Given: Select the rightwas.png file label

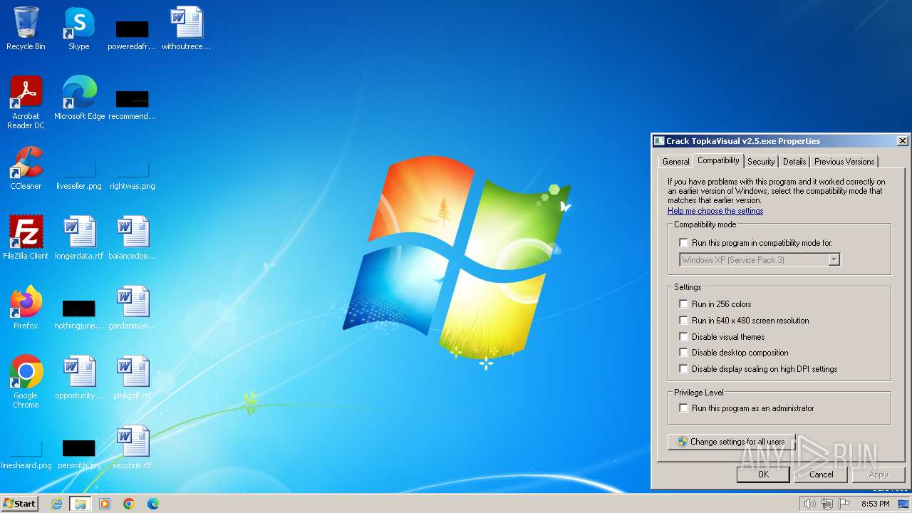Looking at the screenshot, I should pyautogui.click(x=133, y=186).
